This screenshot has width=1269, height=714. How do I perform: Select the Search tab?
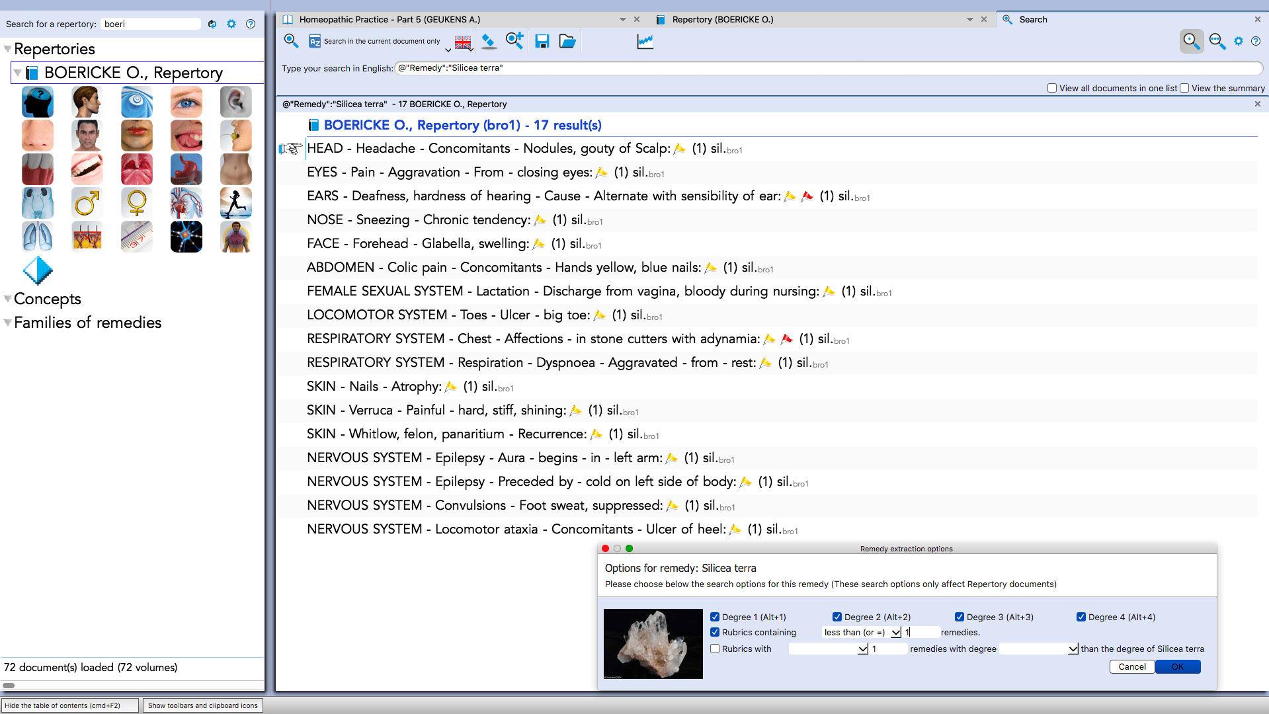click(x=1033, y=19)
